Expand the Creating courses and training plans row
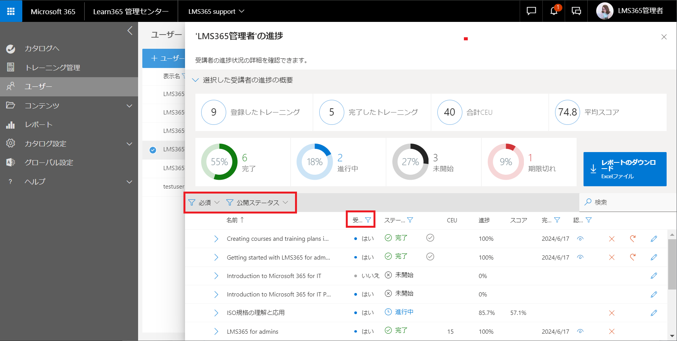 coord(216,239)
